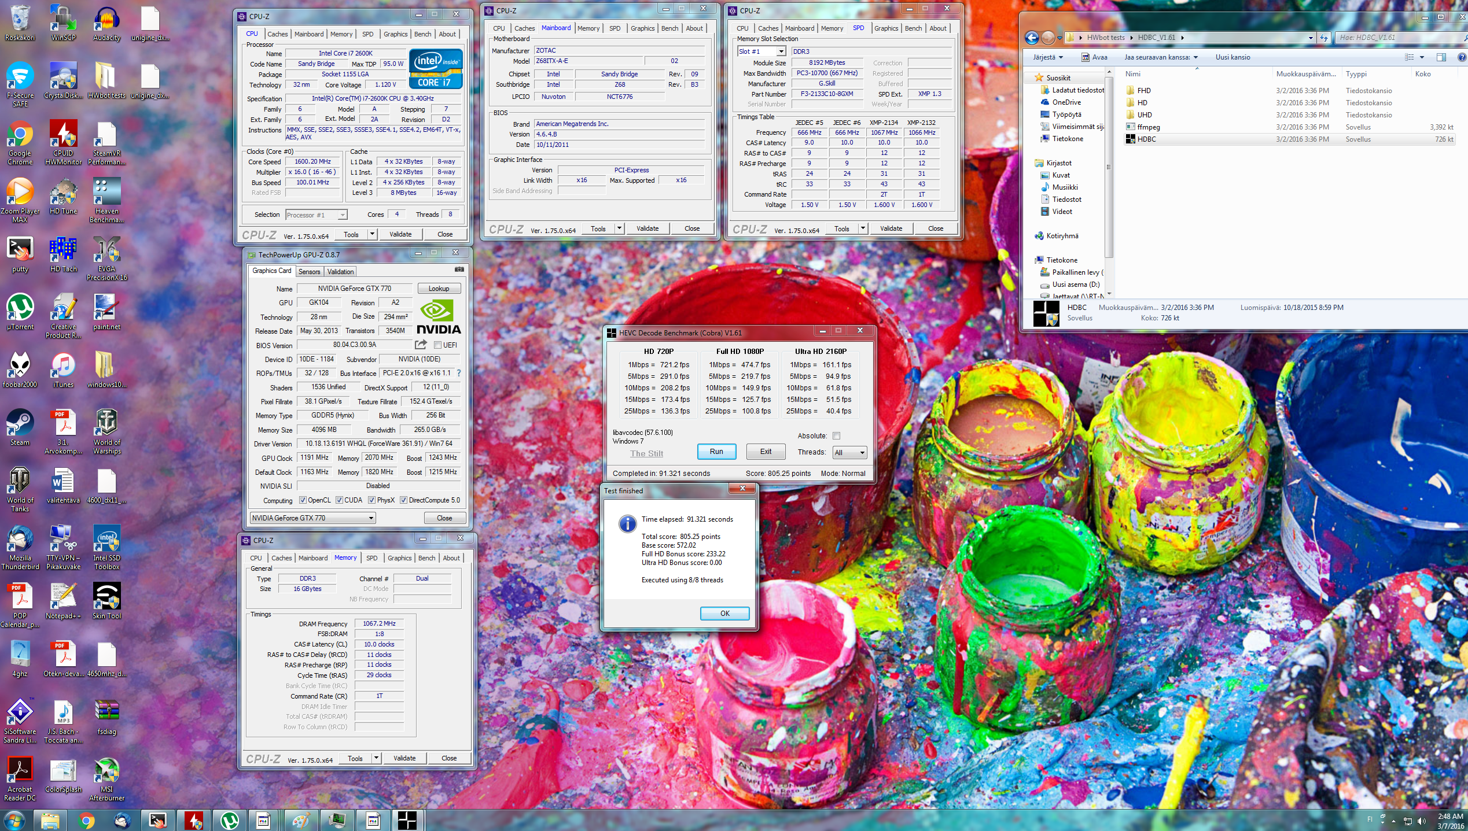Open Järjestä menu in Explorer

pyautogui.click(x=1048, y=57)
